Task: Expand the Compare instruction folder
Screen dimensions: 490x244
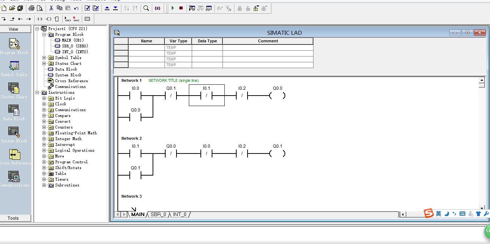Action: (44, 115)
